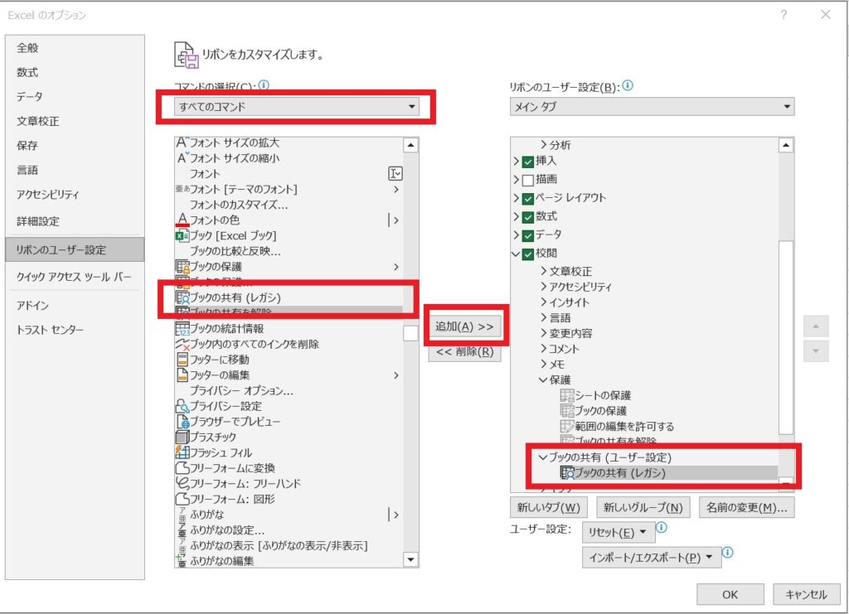Pick the プラスチック cube icon
The image size is (849, 614).
182,437
